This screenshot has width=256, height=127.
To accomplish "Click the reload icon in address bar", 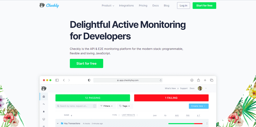I will click(161, 80).
